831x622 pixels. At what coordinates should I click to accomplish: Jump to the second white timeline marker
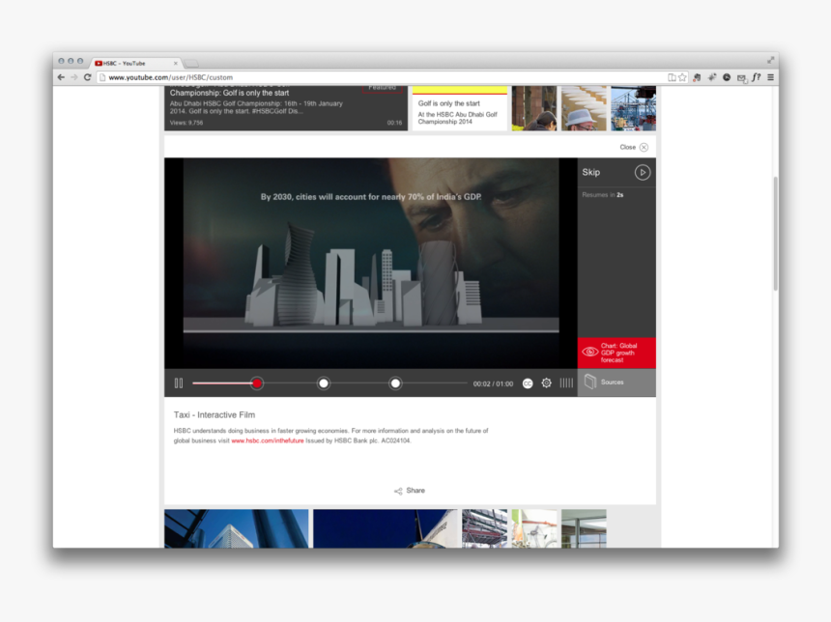324,383
